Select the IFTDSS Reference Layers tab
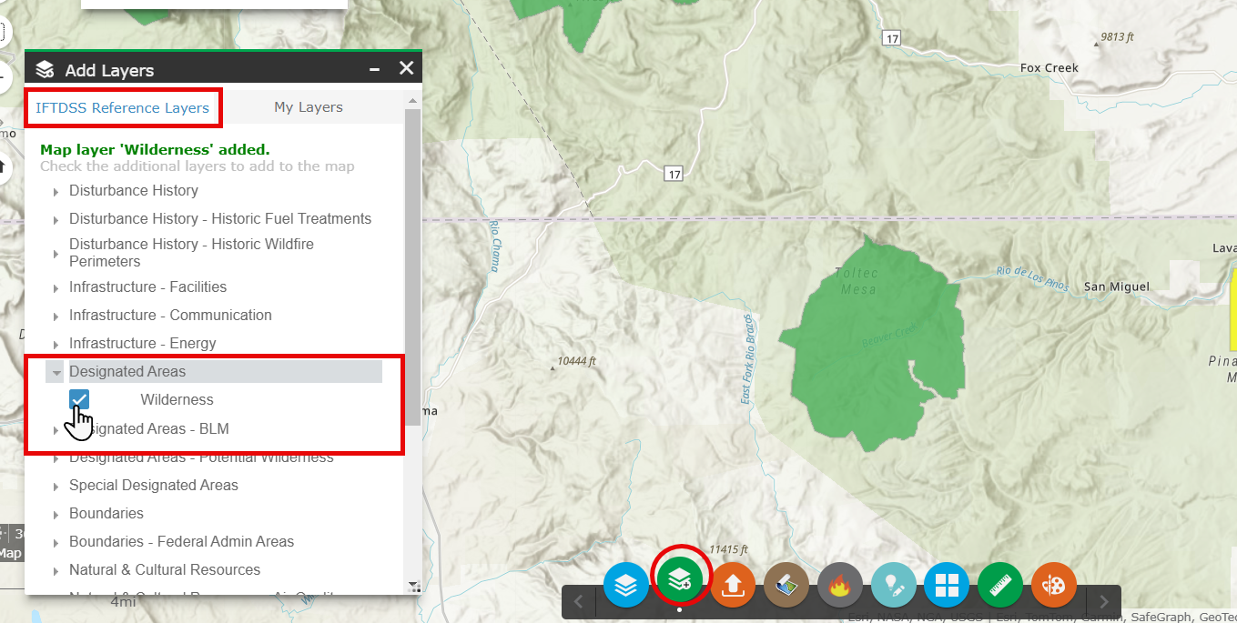1237x623 pixels. [123, 106]
